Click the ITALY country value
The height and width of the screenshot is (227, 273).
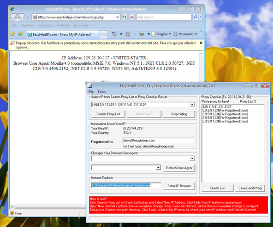[x=127, y=133]
